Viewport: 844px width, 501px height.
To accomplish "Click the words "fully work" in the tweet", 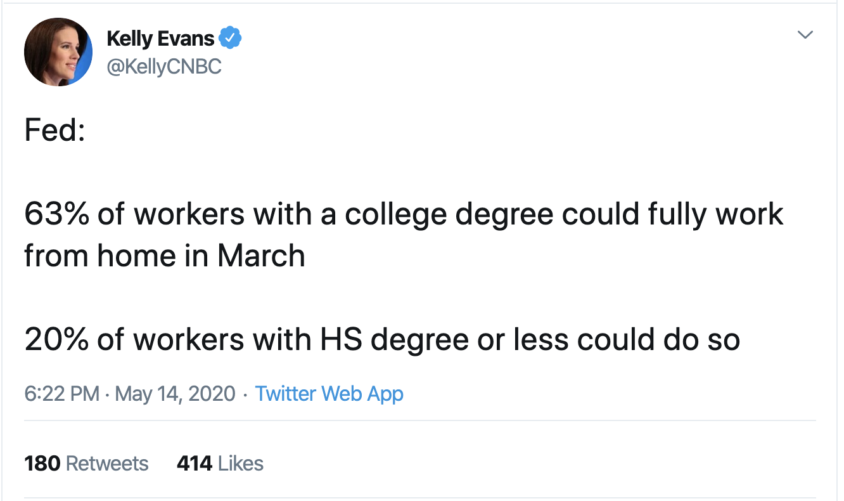I will pyautogui.click(x=715, y=214).
